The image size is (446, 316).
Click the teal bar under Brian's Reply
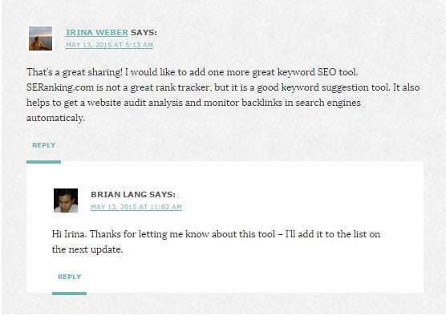pos(70,294)
